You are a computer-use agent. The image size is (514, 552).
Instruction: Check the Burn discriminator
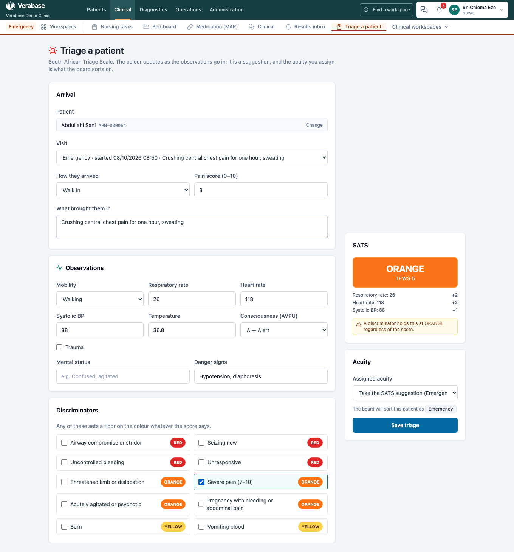[x=64, y=527]
